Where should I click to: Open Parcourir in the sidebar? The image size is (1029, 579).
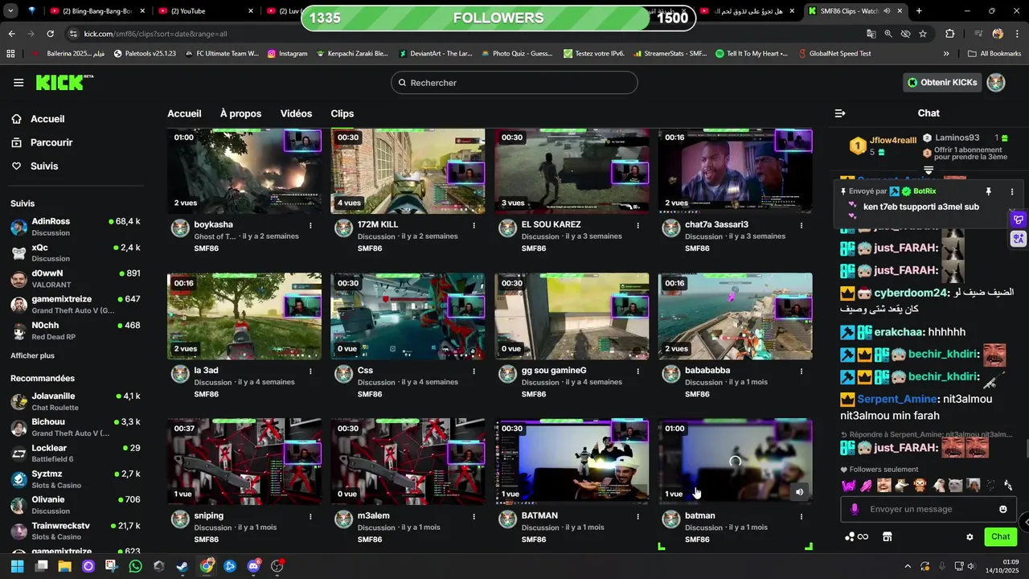(x=42, y=142)
